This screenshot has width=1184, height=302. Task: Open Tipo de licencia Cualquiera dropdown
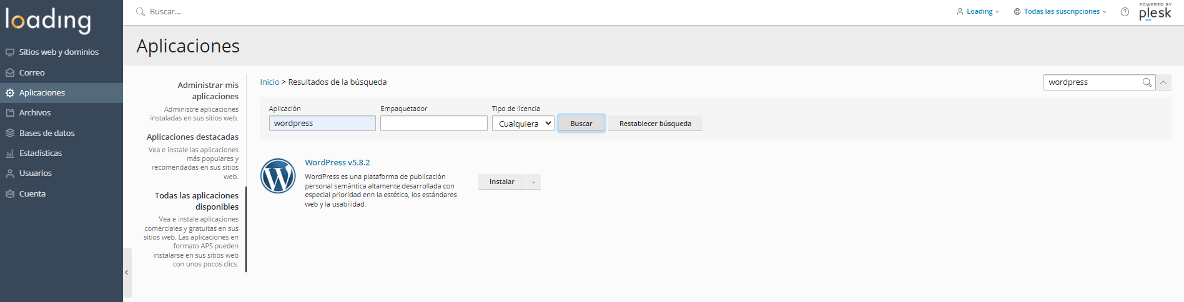[523, 124]
